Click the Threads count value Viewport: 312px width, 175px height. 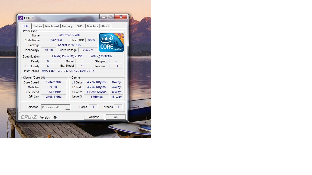pyautogui.click(x=118, y=107)
